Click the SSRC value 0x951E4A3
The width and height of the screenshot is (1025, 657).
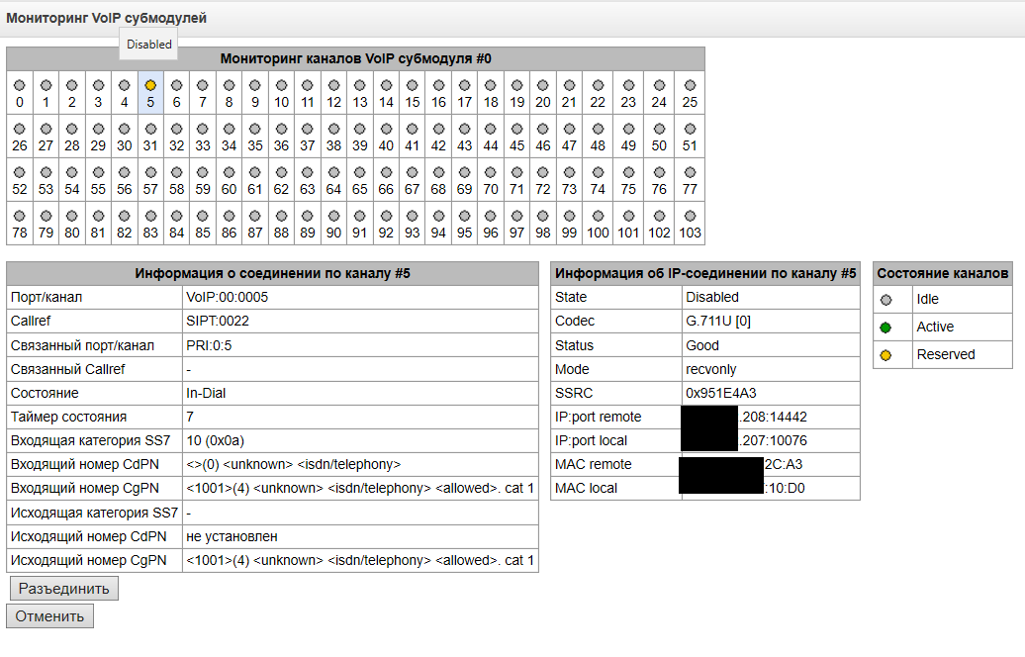tap(721, 393)
